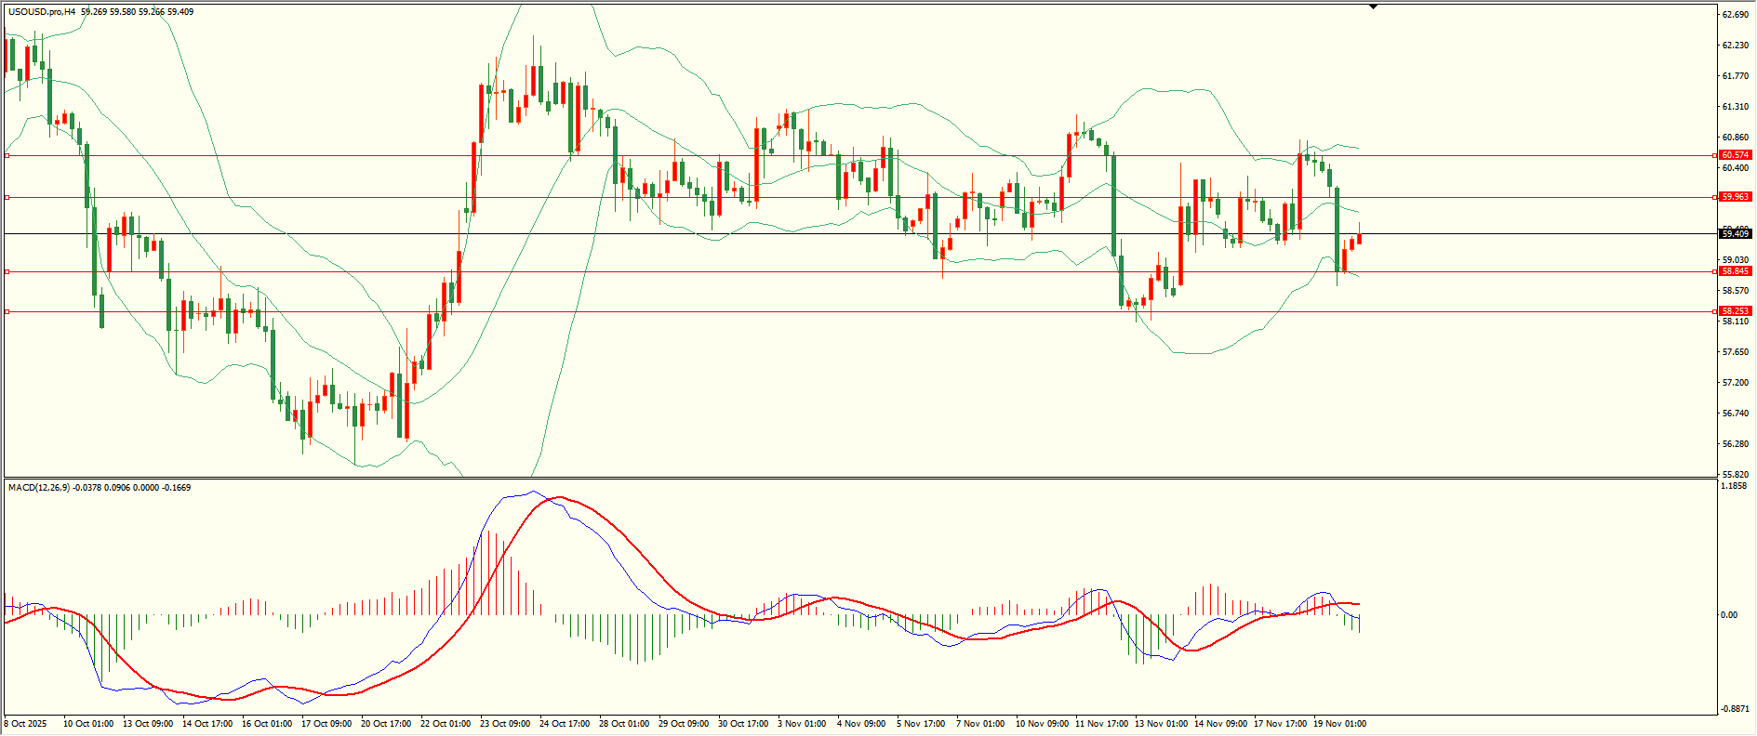Click the 0.00 MACD zero level label
The height and width of the screenshot is (736, 1757).
1729,615
